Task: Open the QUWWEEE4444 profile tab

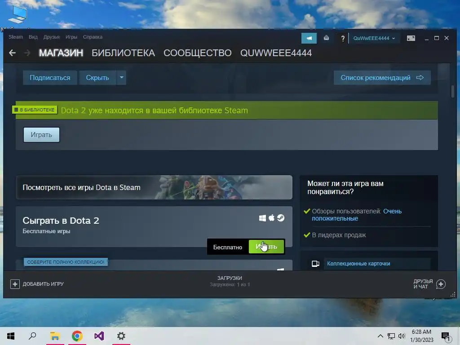Action: click(276, 53)
